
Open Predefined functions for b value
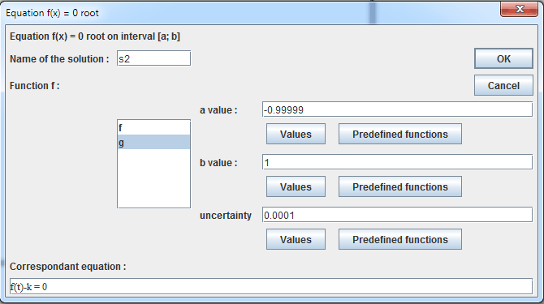[x=400, y=186]
